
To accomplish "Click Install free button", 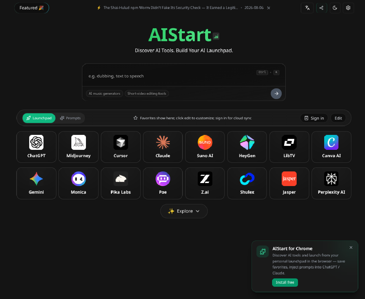I will coord(285,282).
